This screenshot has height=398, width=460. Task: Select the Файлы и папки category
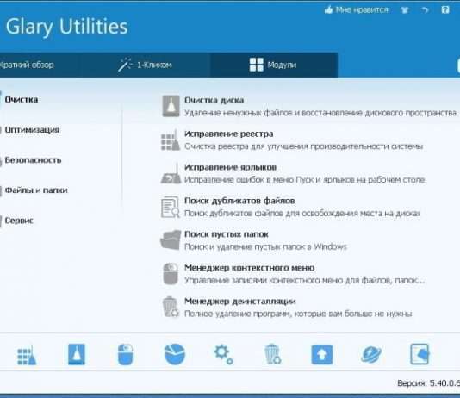point(36,190)
